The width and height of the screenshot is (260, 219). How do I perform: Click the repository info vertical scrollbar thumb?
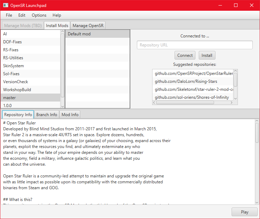click(257, 133)
